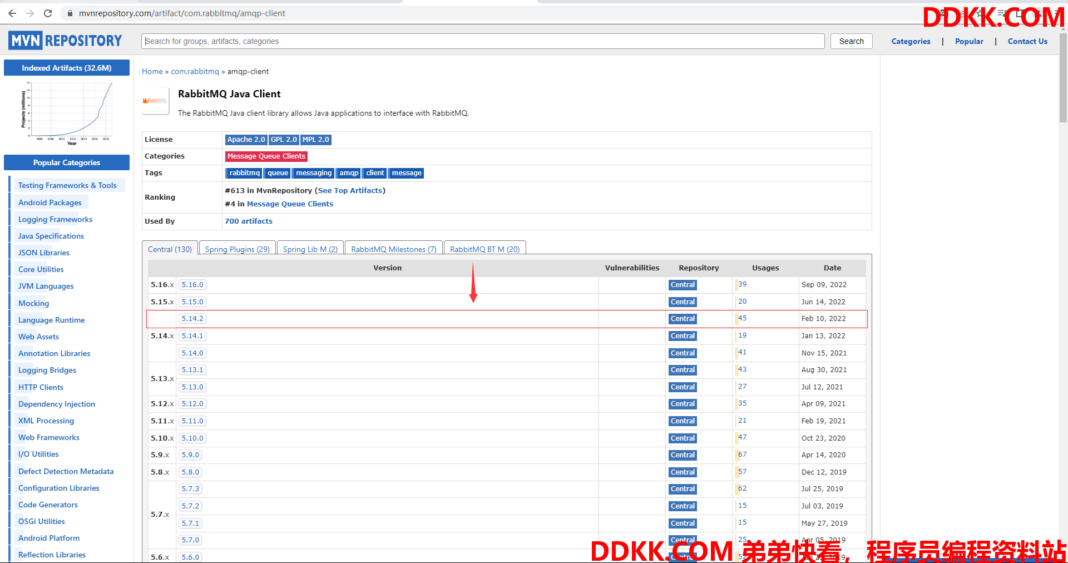The image size is (1068, 563).
Task: Open Dependency Injection category
Action: (x=57, y=404)
